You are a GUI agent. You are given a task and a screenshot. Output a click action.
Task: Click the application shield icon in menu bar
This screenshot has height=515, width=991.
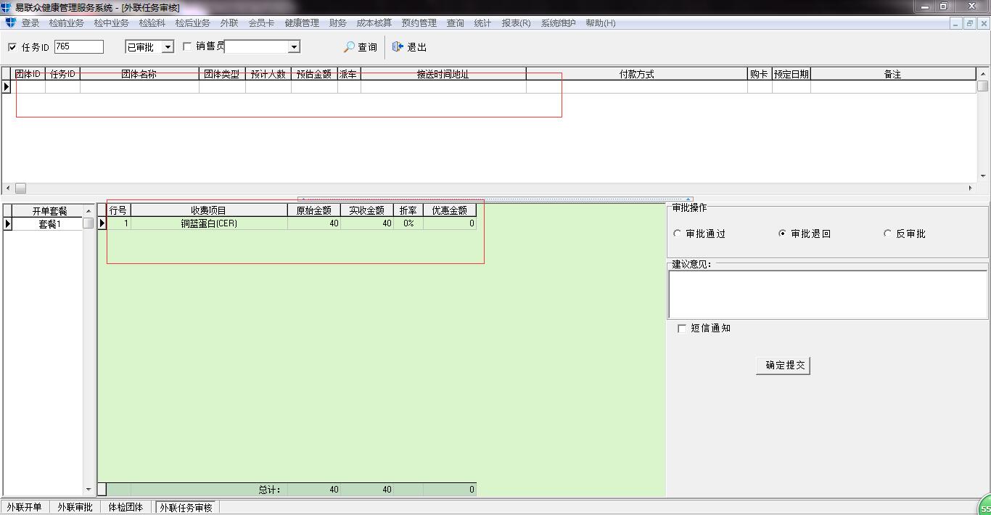click(x=9, y=22)
